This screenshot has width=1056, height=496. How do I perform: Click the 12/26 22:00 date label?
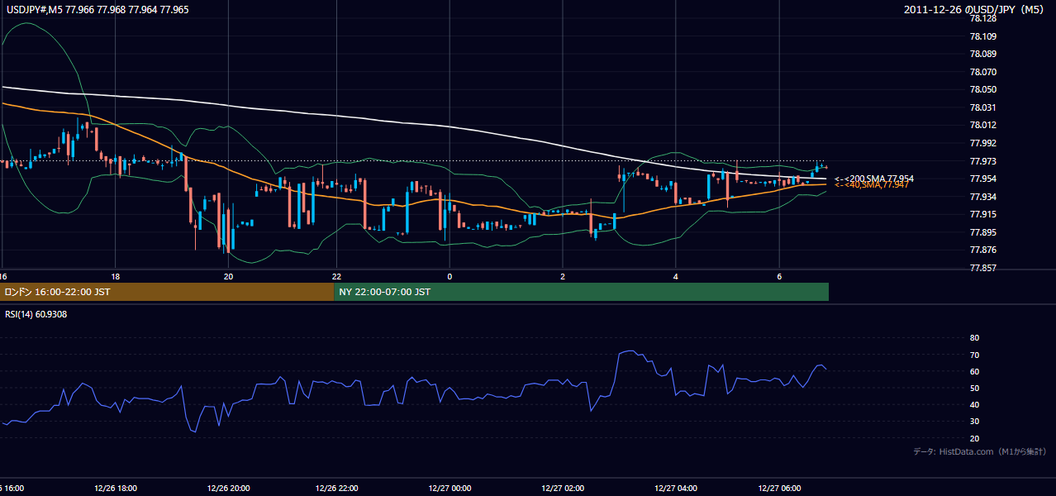coord(337,489)
